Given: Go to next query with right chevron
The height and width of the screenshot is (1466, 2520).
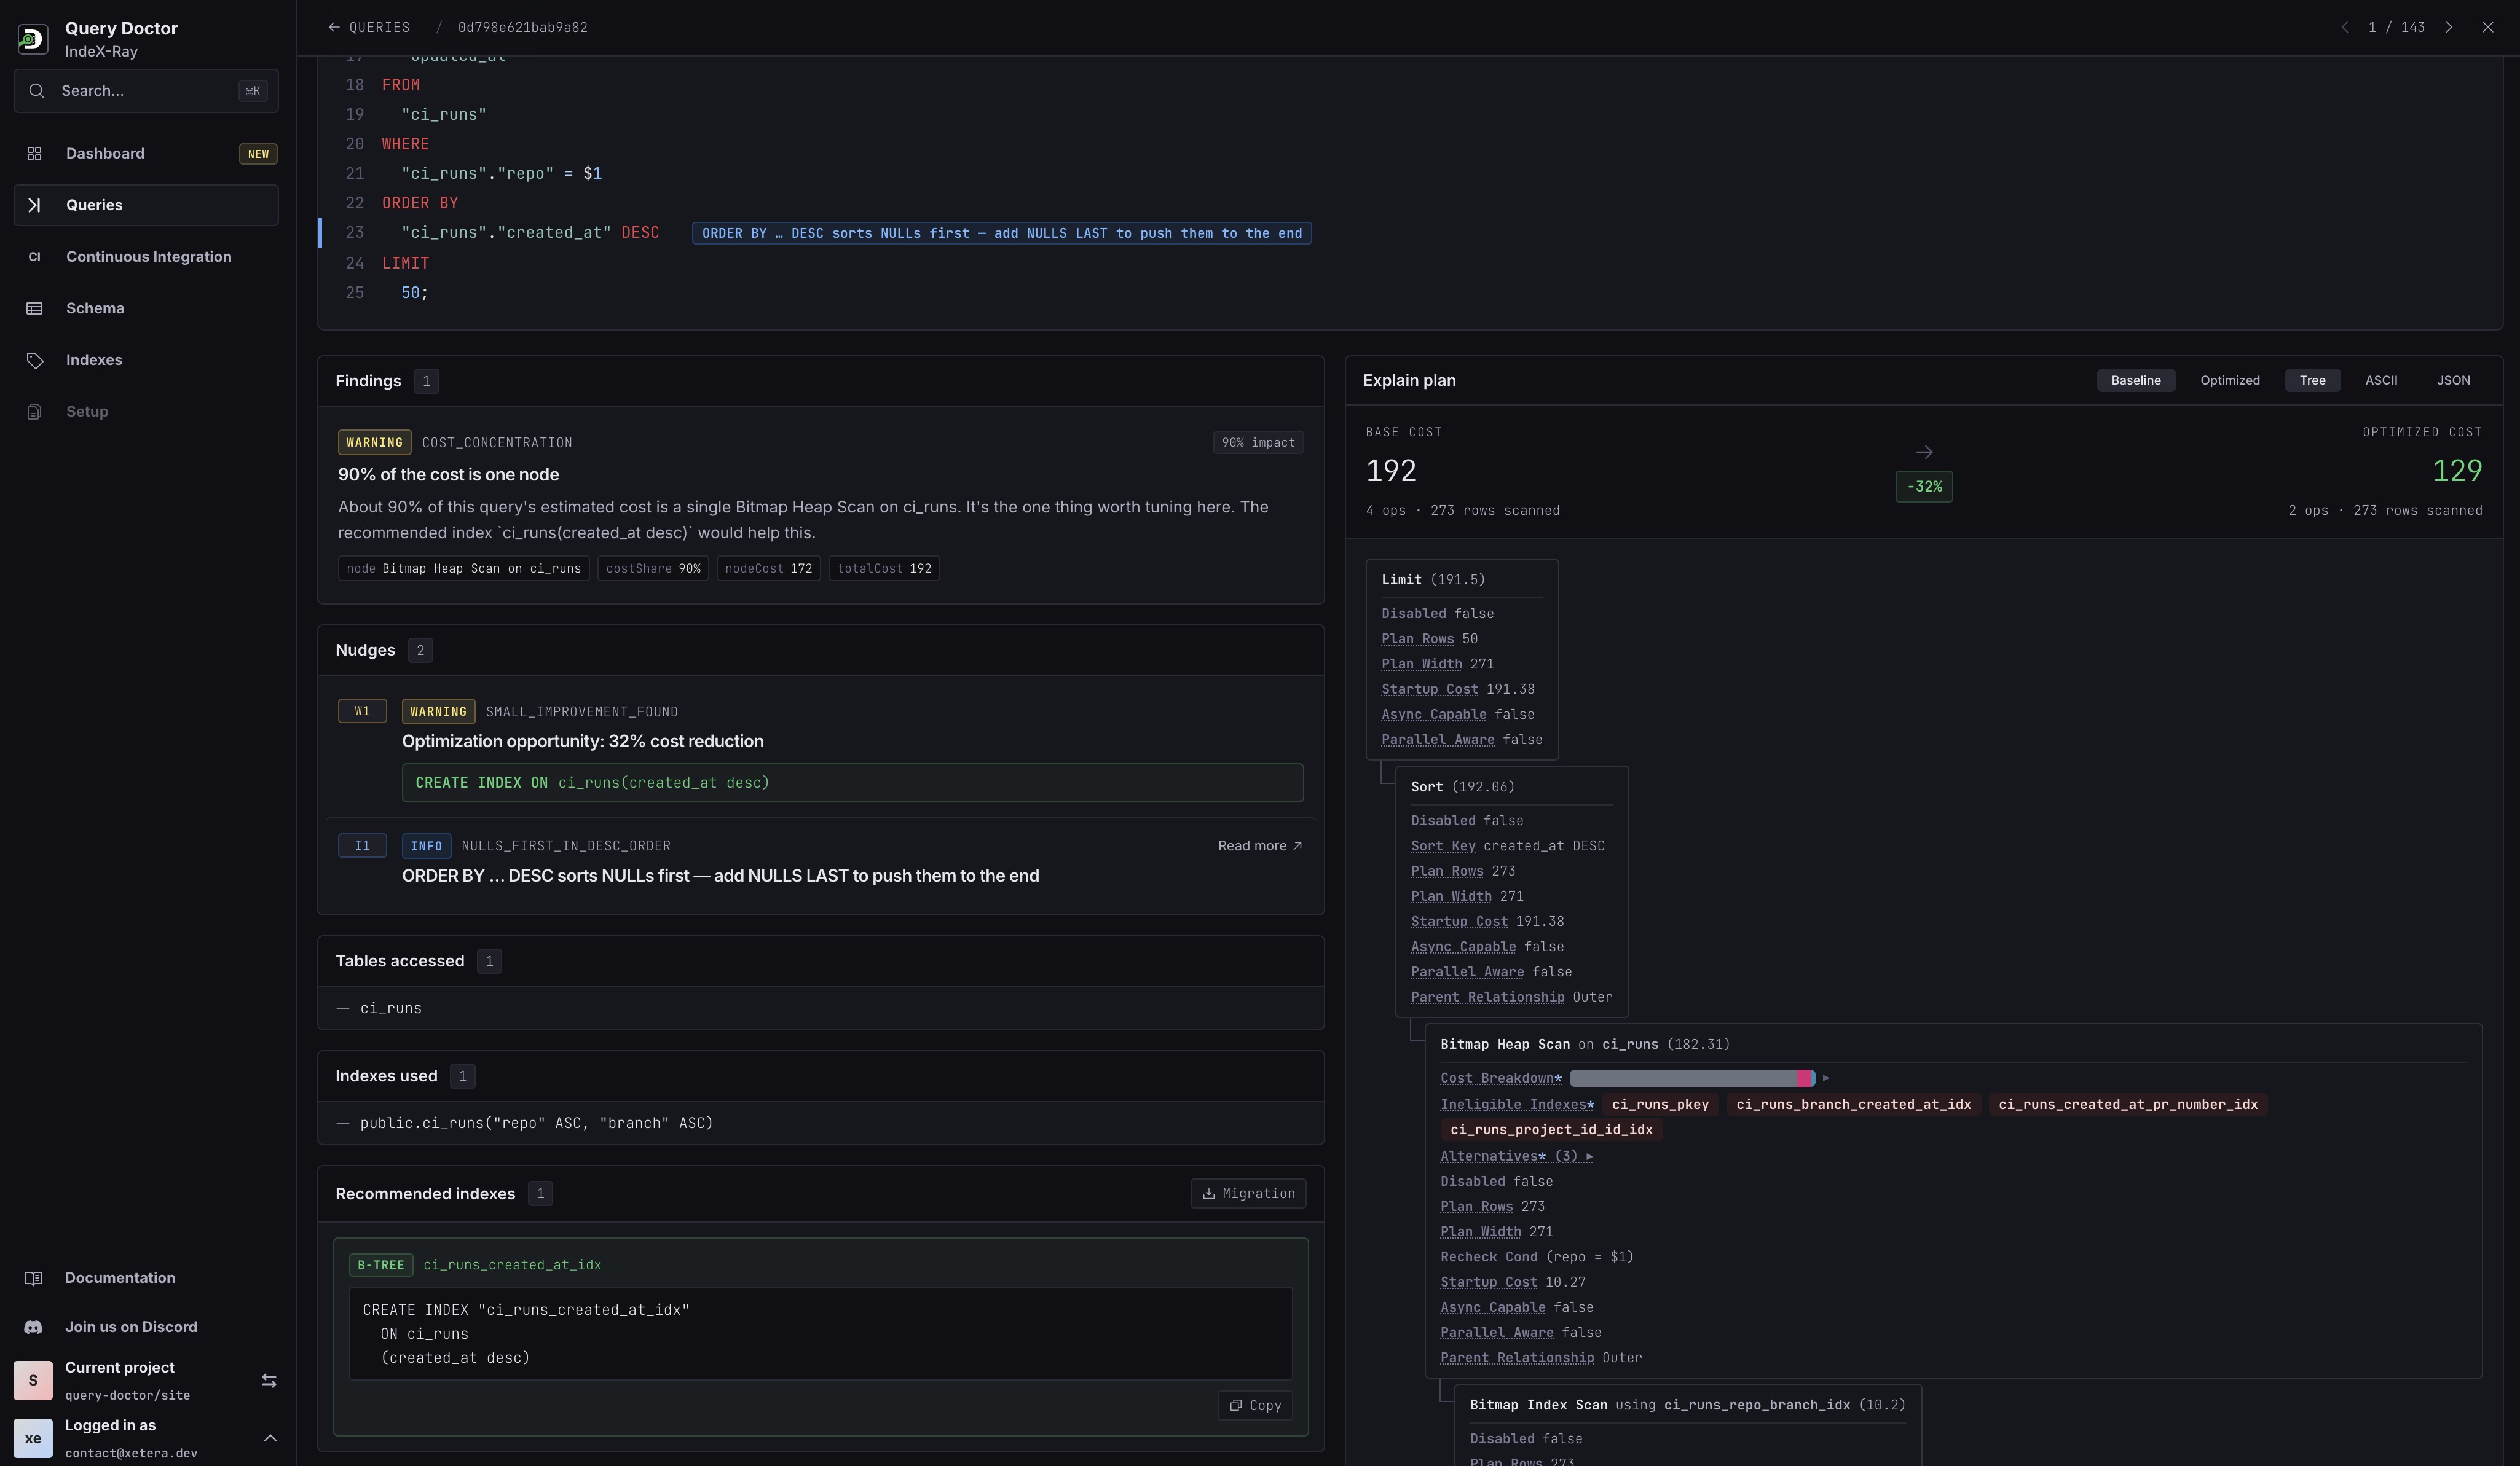Looking at the screenshot, I should click(x=2449, y=27).
